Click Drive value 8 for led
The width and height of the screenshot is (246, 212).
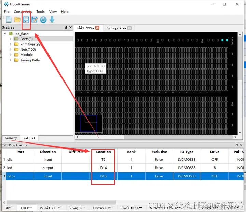[215, 168]
